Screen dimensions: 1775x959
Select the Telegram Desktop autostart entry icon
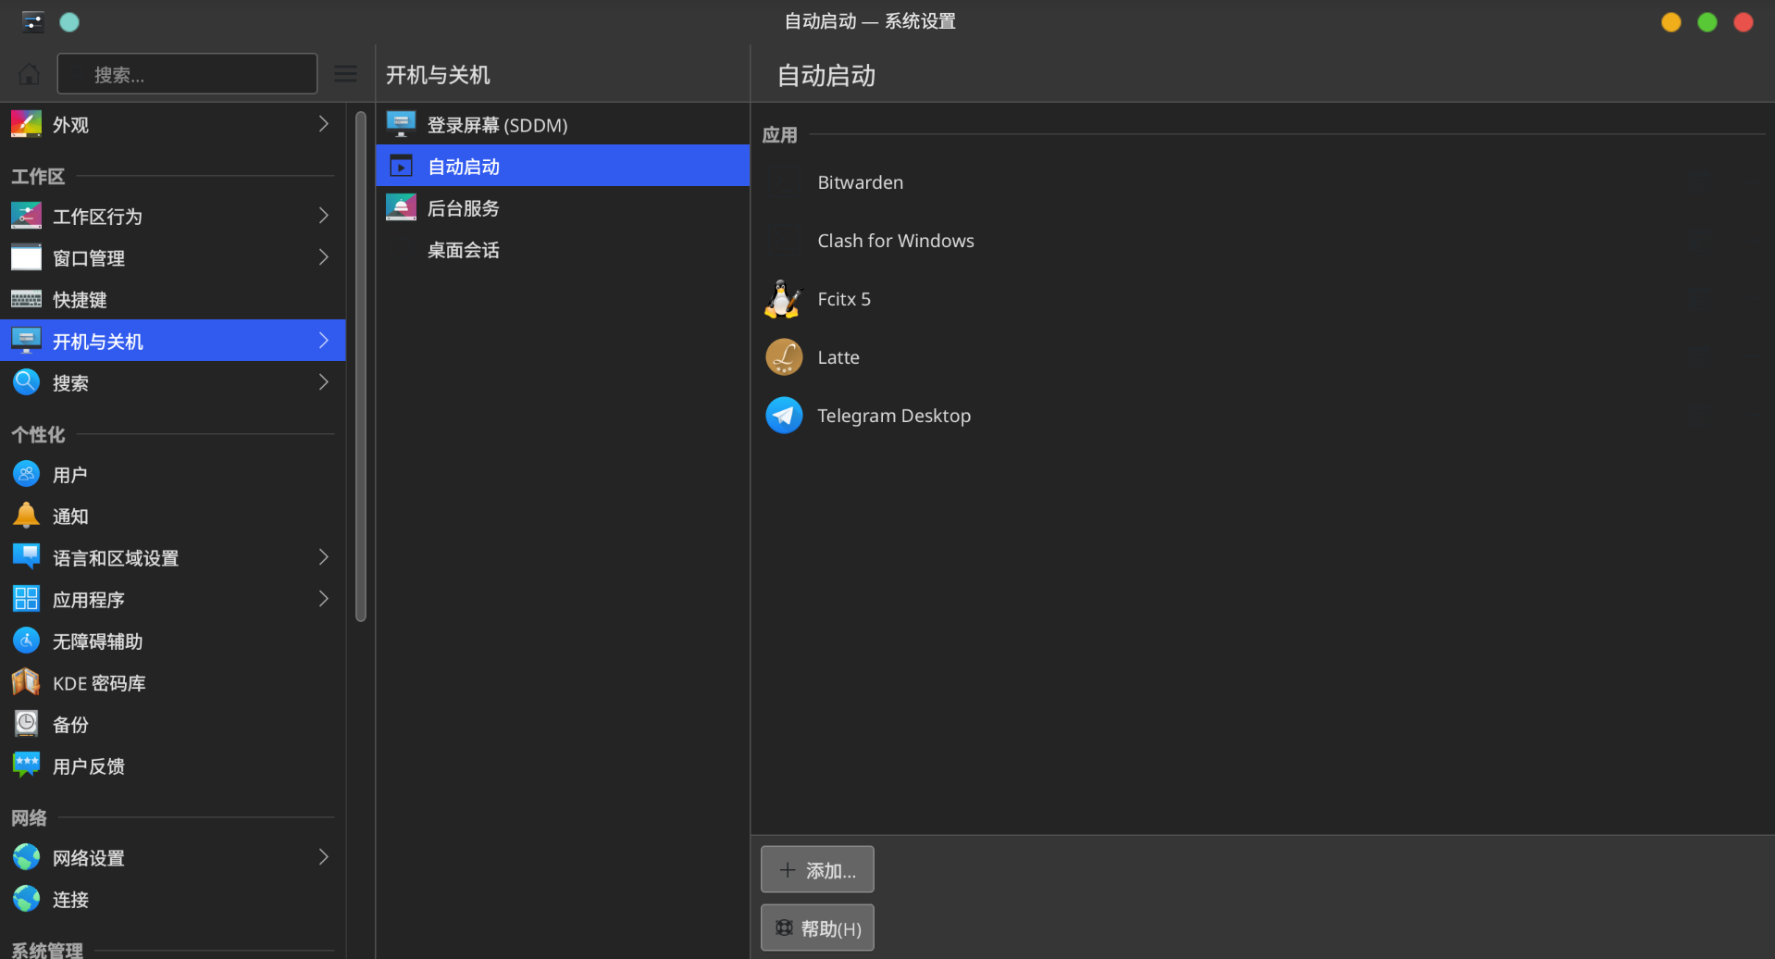[x=783, y=416]
